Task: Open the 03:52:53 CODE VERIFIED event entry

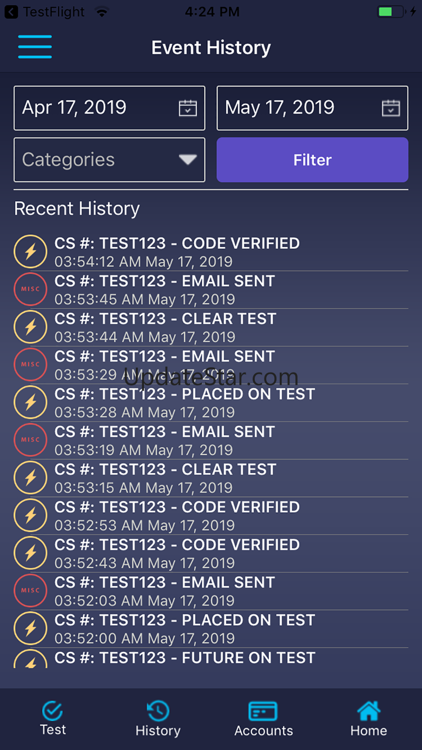Action: [216, 515]
